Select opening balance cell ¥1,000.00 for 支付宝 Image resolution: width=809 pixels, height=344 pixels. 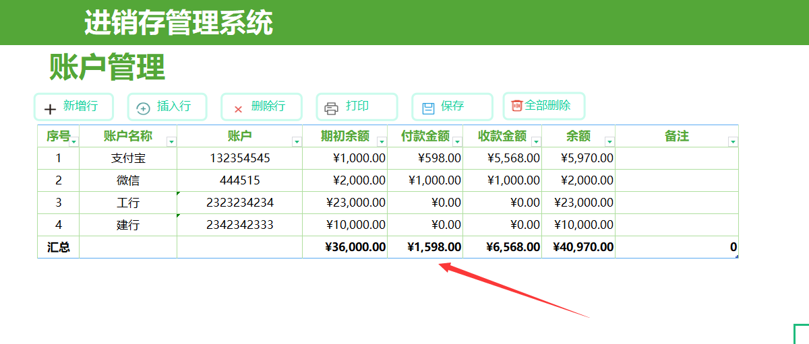point(345,158)
